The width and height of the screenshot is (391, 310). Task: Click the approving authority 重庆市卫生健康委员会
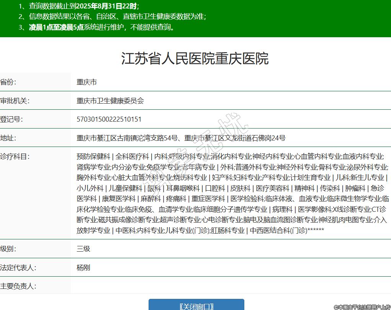tap(110, 101)
